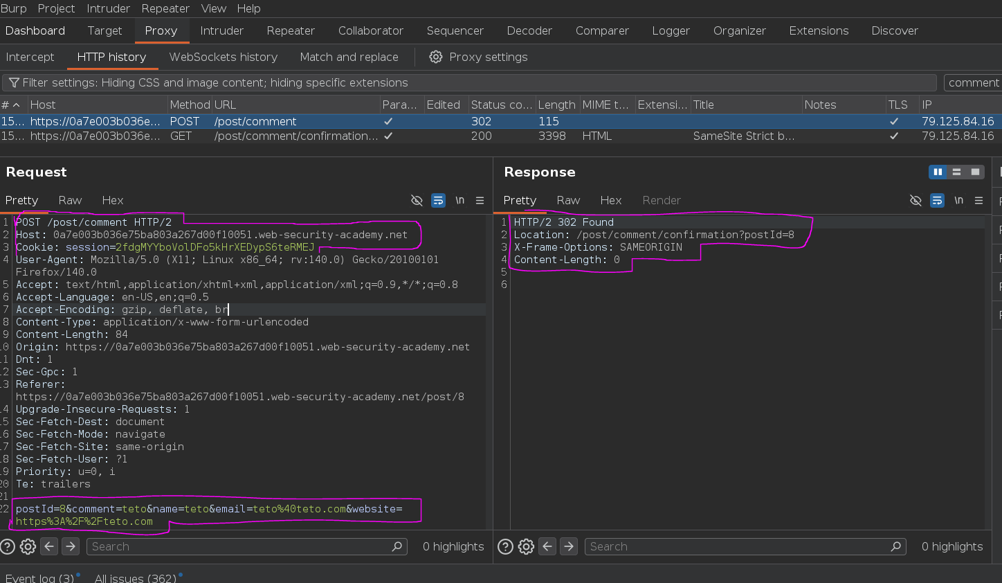Switch to the Decoder tab
This screenshot has height=583, width=1002.
point(529,30)
